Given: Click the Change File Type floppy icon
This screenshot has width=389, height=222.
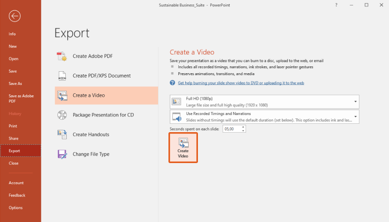Looking at the screenshot, I should (x=62, y=154).
